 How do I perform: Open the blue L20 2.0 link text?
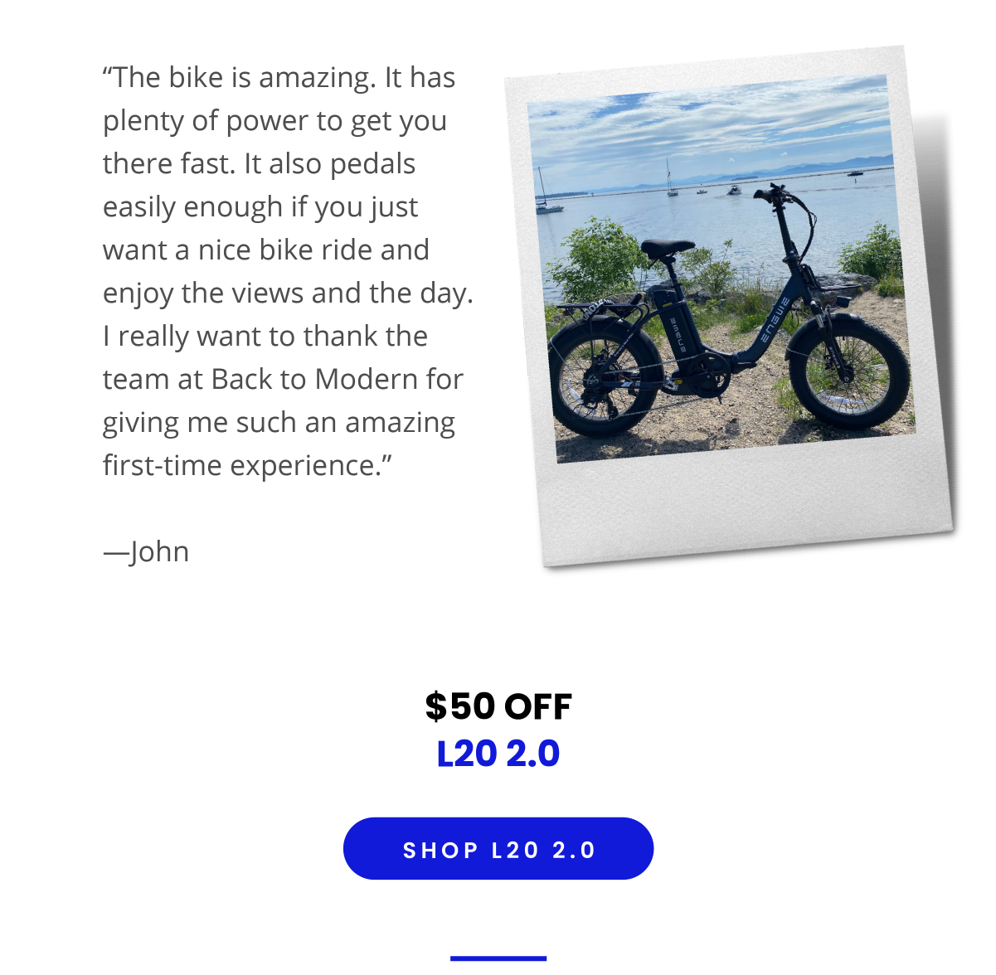click(498, 754)
